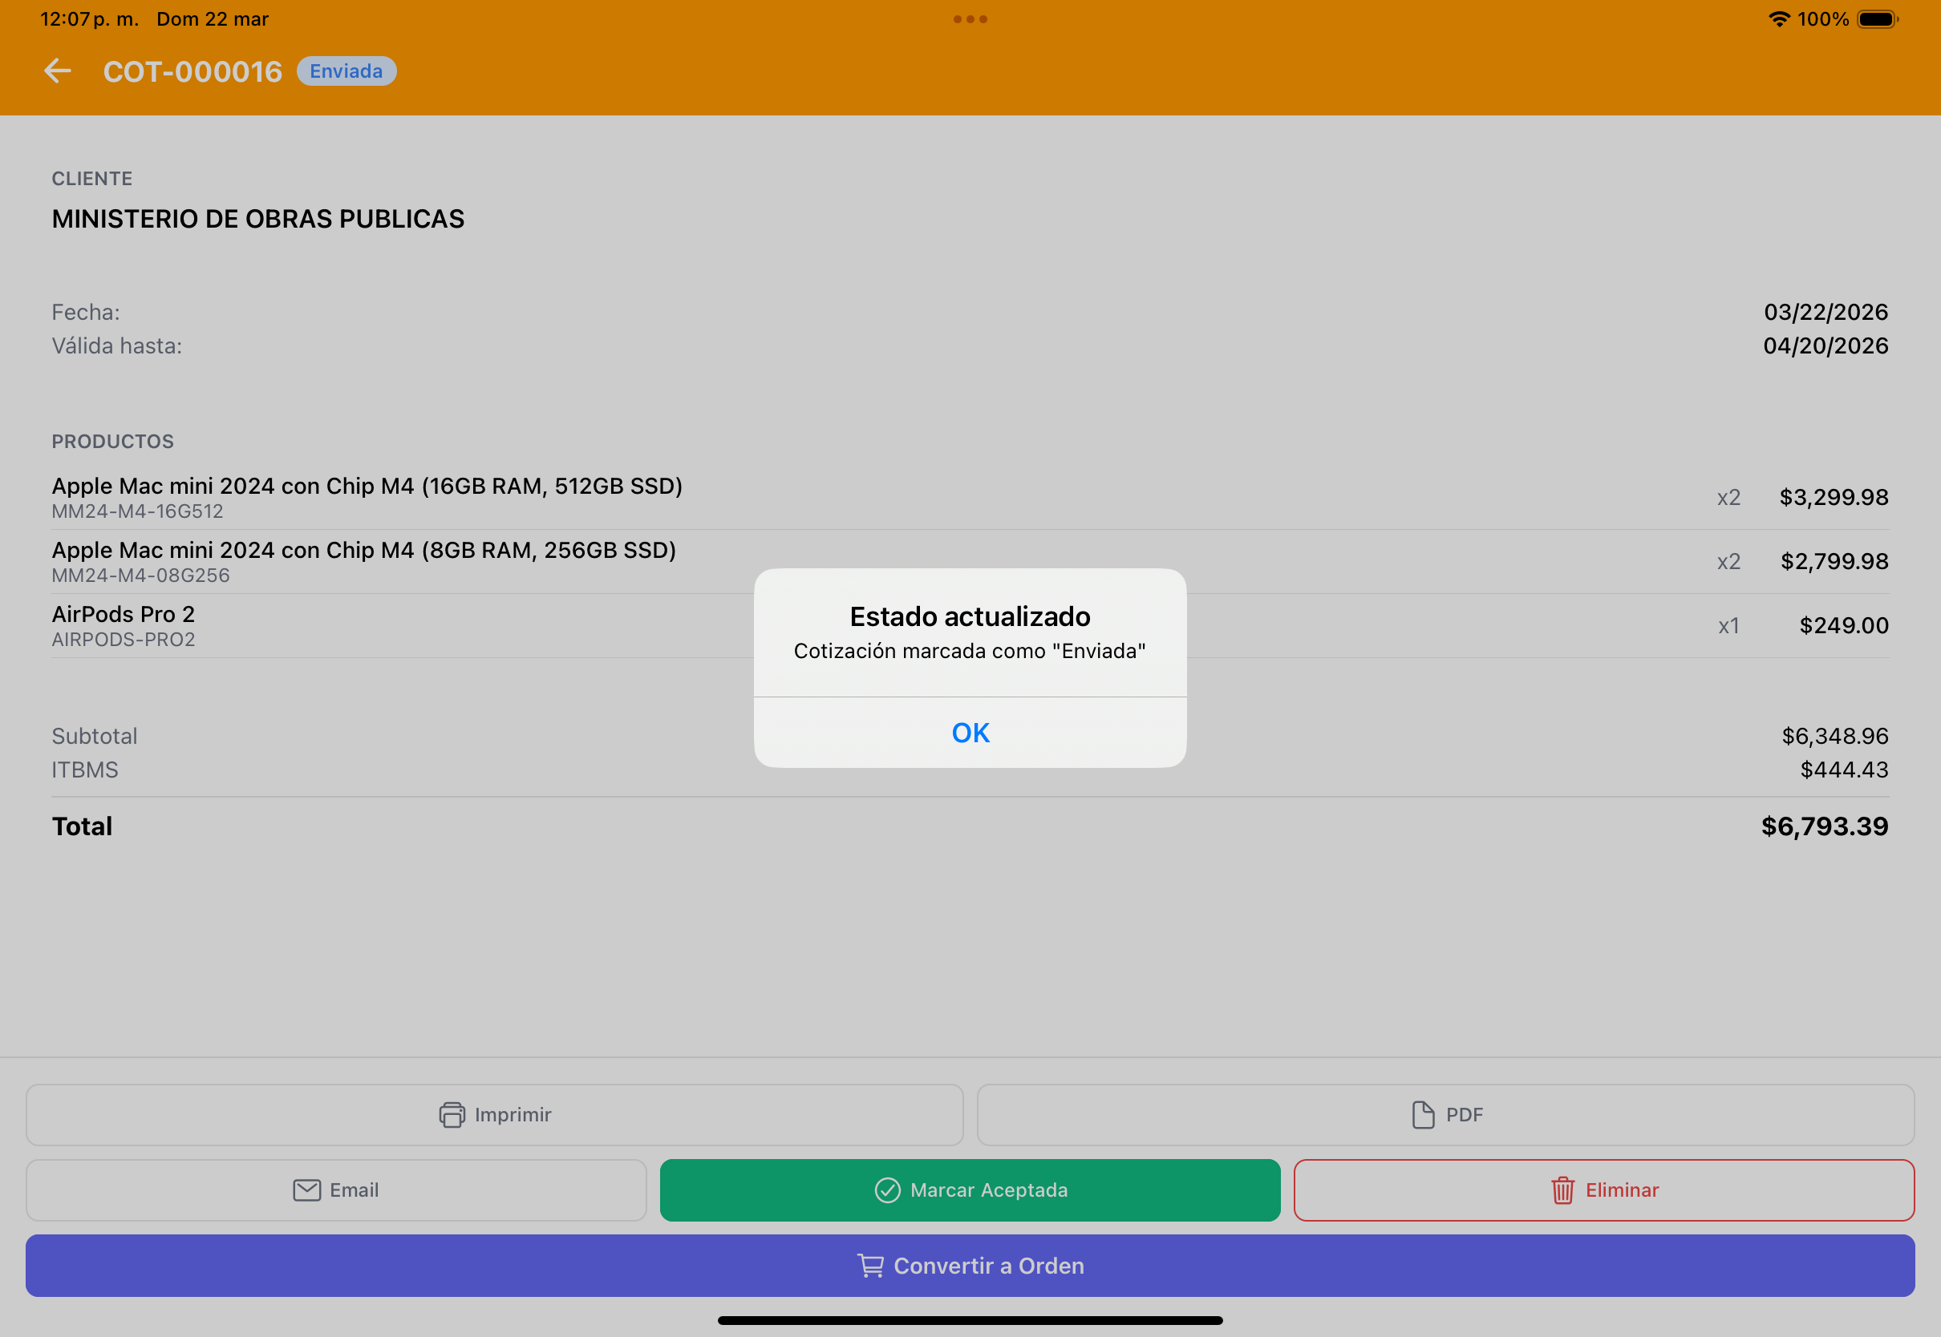Viewport: 1941px width, 1337px height.
Task: Select the Mac mini 16GB RAM product row
Action: [970, 498]
